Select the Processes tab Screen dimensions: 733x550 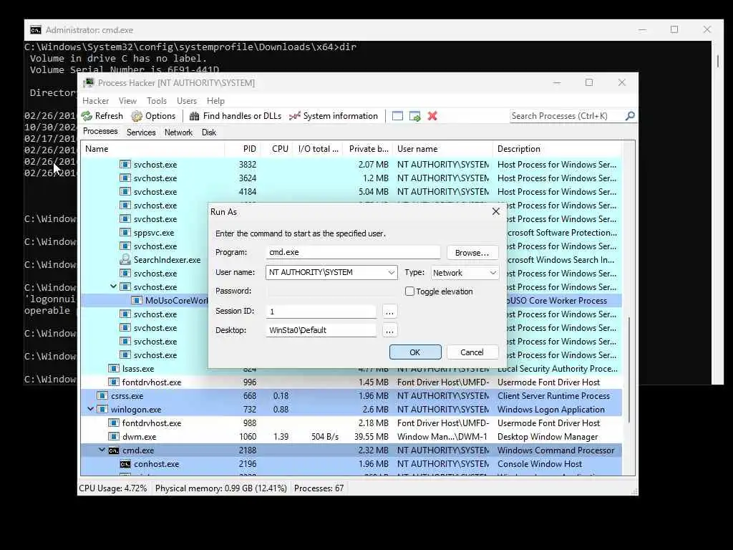[100, 132]
